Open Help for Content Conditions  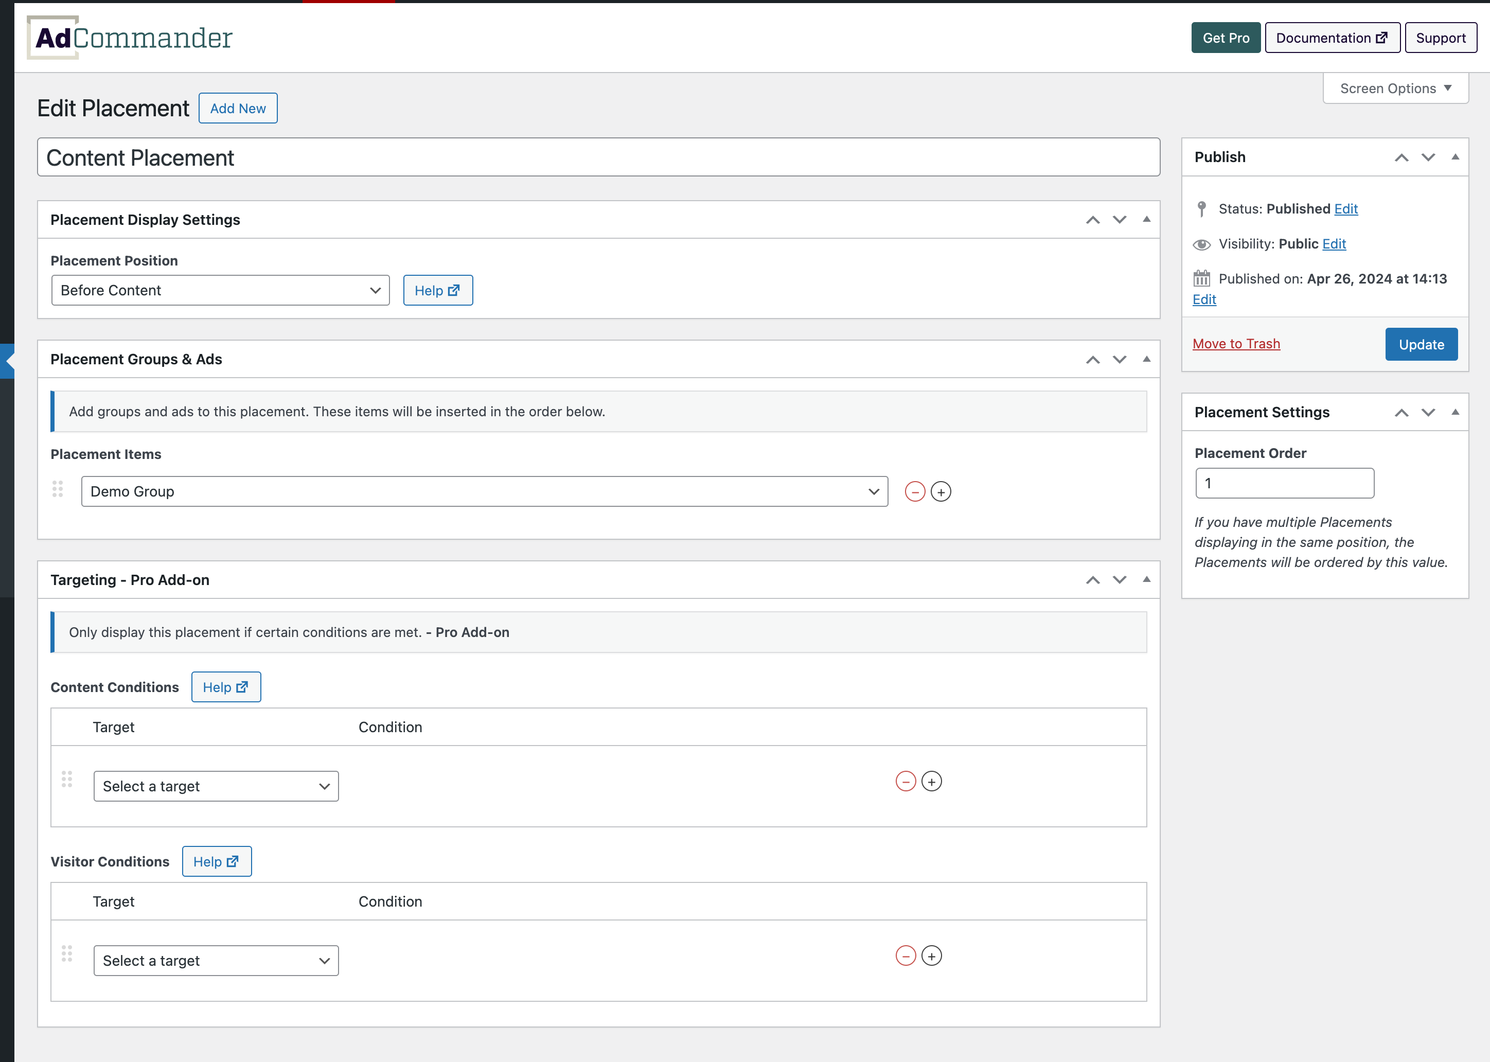(225, 687)
